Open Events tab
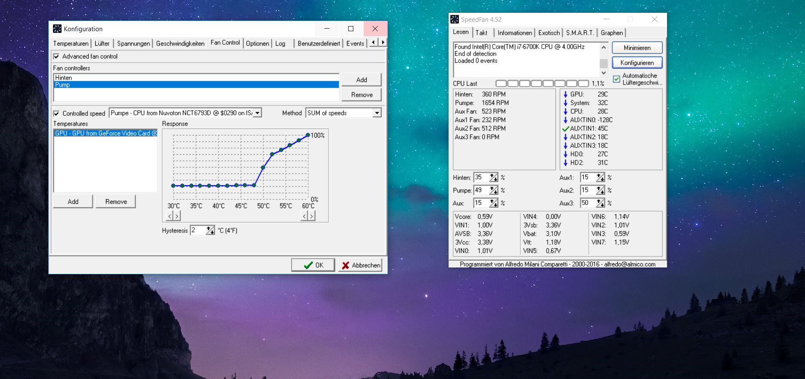805x379 pixels. [x=355, y=43]
